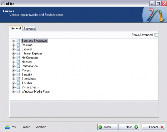Click the Cancel button
The image size is (167, 132).
click(154, 127)
